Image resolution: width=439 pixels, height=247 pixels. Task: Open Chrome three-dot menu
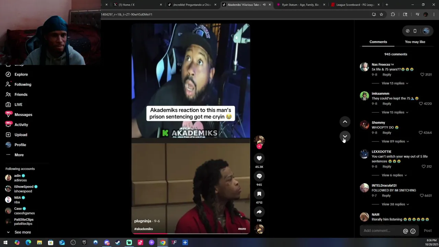pyautogui.click(x=434, y=14)
